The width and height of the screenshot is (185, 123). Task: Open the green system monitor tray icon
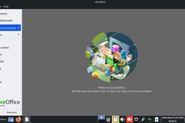click(150, 119)
